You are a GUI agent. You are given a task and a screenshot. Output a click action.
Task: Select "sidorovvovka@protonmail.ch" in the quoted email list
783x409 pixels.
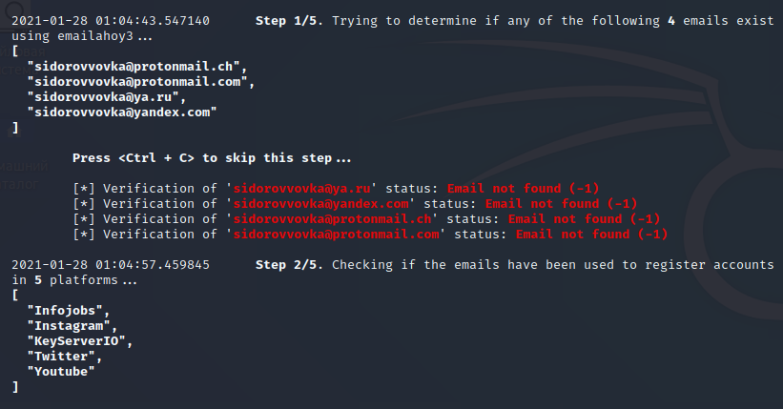(x=137, y=66)
